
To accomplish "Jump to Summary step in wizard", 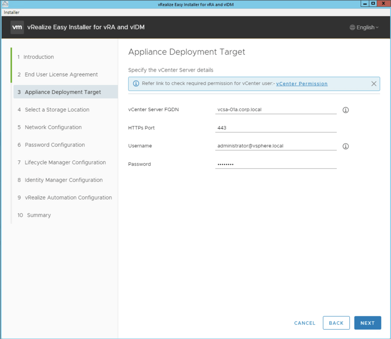I will click(x=39, y=215).
